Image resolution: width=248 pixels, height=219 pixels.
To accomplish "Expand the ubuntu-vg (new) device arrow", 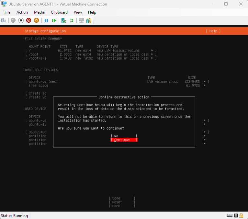I will pyautogui.click(x=205, y=82).
